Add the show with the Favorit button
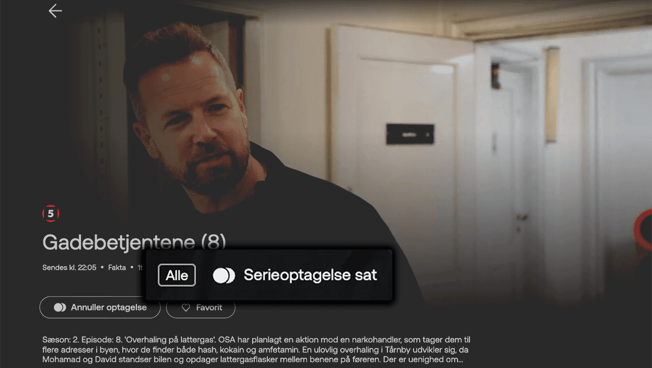This screenshot has height=368, width=652. coord(200,308)
